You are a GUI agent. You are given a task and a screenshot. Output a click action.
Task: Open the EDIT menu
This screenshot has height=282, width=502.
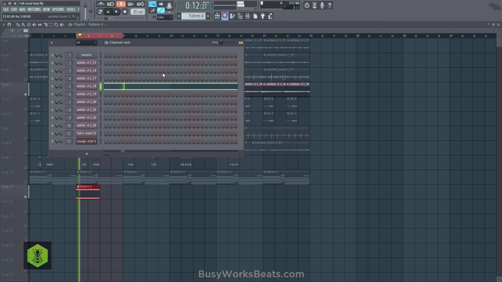coord(14,9)
